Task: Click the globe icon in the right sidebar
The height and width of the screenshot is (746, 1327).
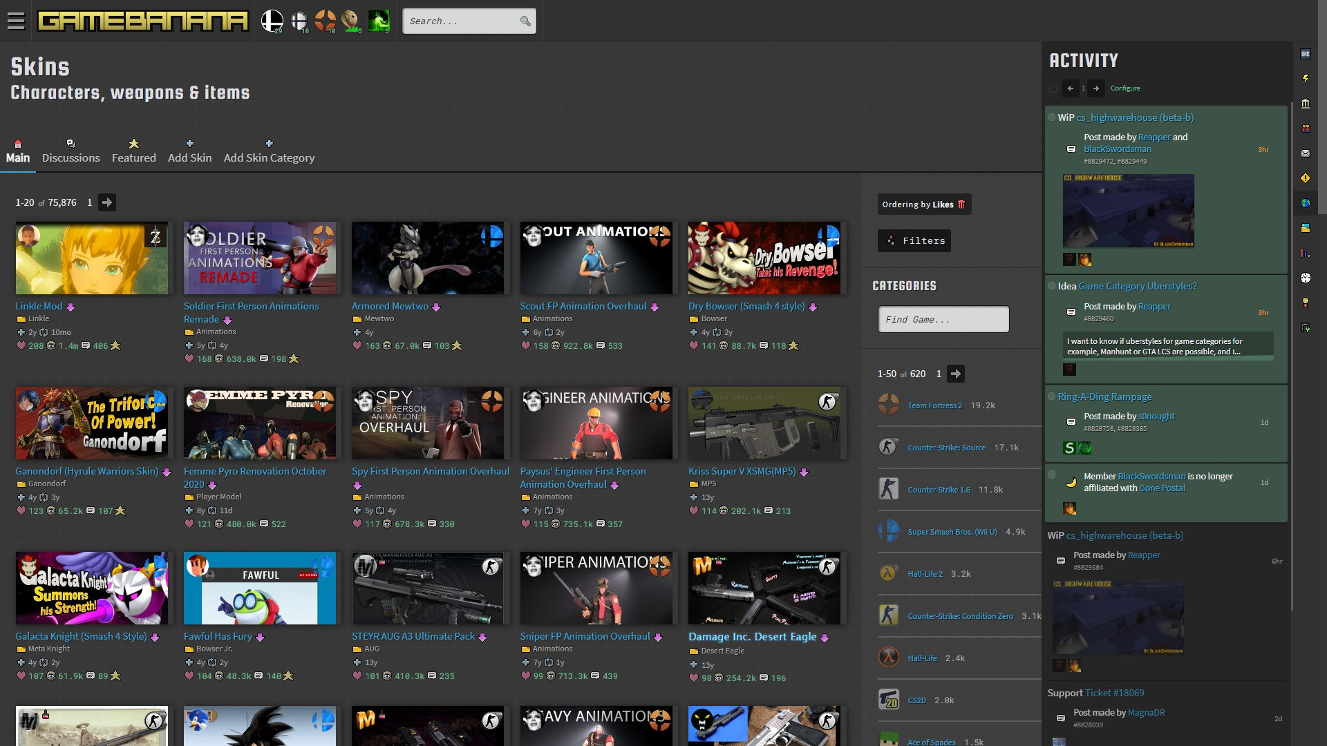Action: click(1306, 200)
